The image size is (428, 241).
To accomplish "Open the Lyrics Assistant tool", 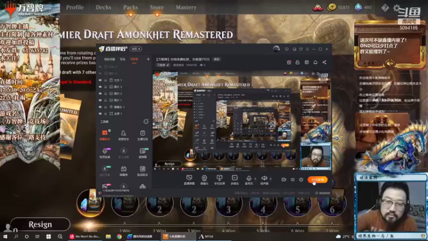I will (142, 171).
